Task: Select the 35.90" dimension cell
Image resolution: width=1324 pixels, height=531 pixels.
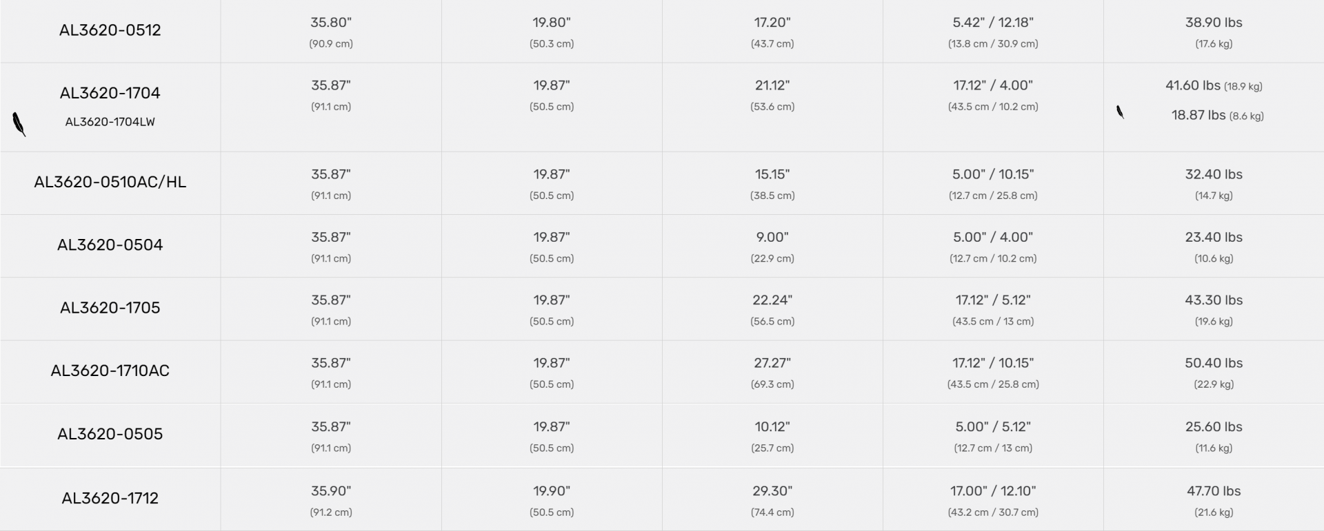Action: tap(331, 491)
